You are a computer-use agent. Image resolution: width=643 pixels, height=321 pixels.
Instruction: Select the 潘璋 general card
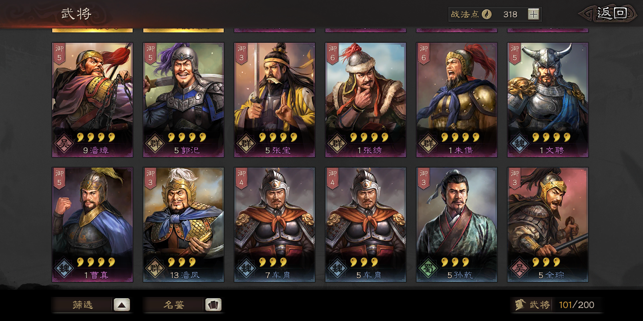tap(92, 100)
